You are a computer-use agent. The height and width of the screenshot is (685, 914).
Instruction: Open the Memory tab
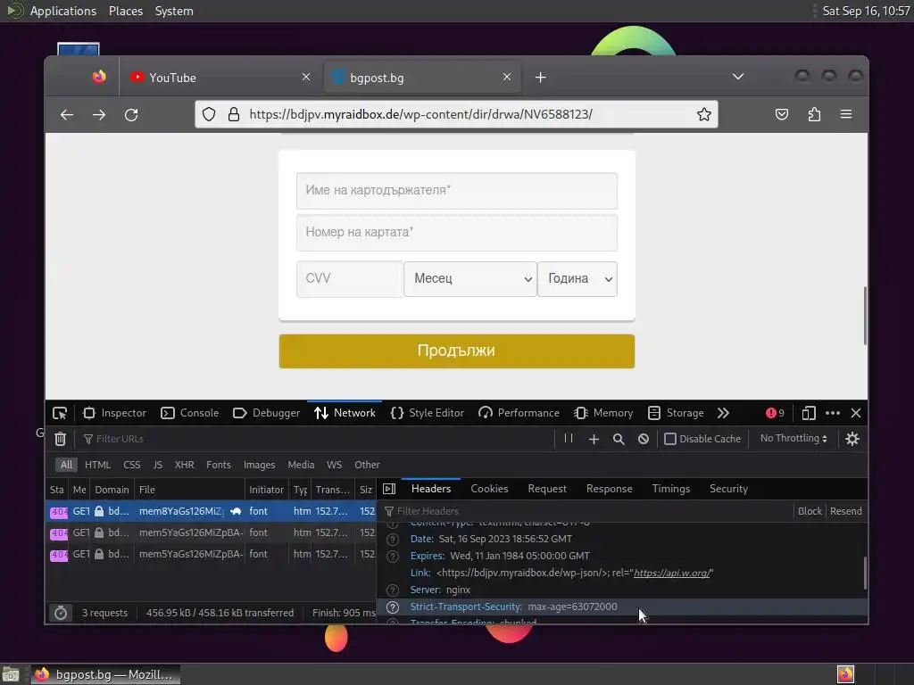click(603, 413)
